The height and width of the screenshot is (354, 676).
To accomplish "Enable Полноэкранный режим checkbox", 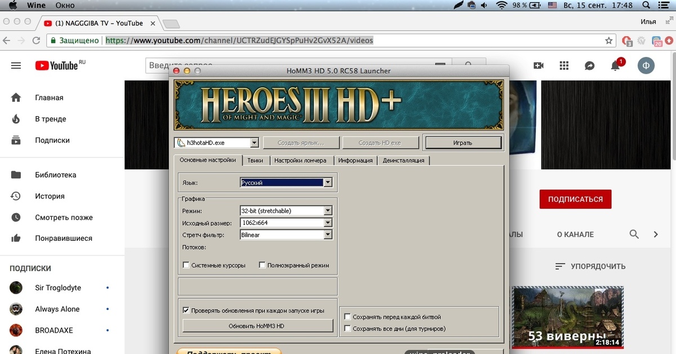I will pyautogui.click(x=262, y=264).
